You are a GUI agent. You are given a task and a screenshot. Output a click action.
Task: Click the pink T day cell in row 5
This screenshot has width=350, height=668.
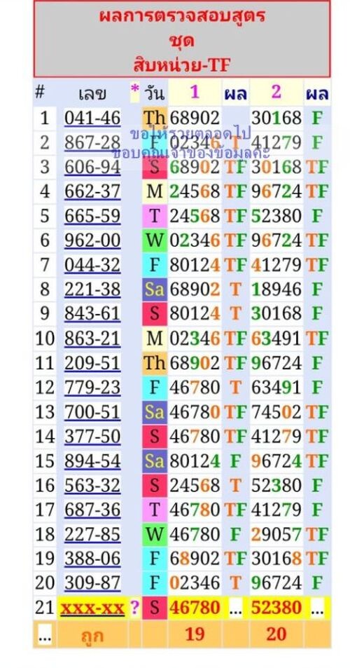pos(155,217)
